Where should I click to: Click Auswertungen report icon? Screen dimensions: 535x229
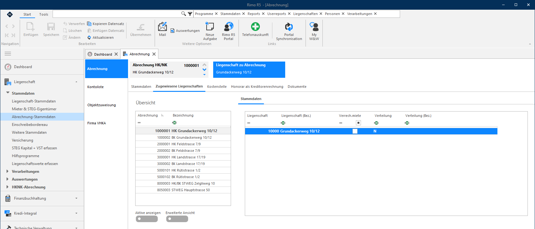[172, 31]
